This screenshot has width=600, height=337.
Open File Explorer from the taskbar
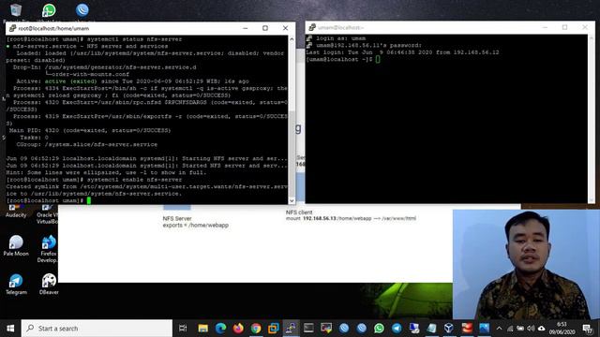[202, 329]
